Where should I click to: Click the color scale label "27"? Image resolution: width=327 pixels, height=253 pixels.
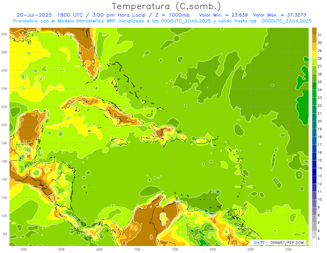320,66
